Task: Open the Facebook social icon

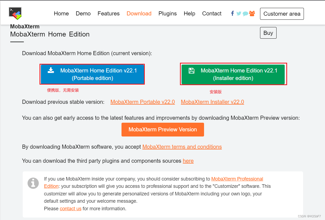Action: pyautogui.click(x=232, y=13)
